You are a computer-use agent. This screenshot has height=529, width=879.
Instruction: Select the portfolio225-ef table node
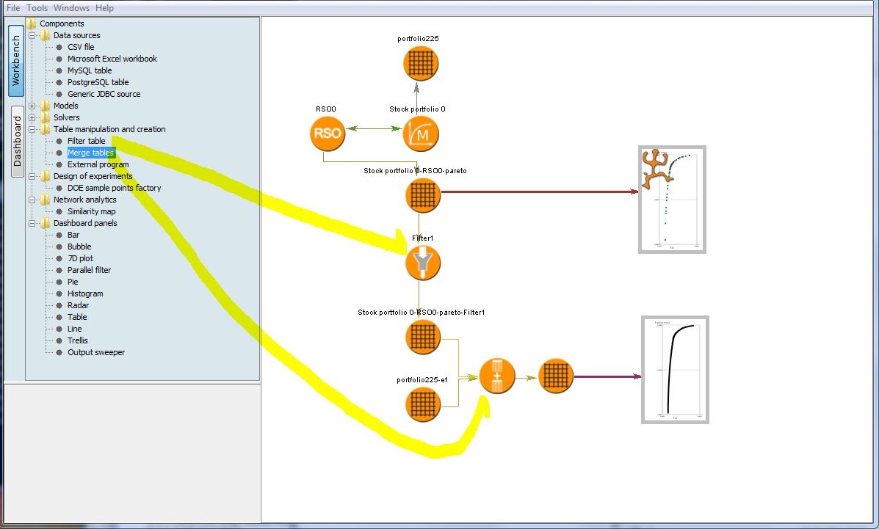pyautogui.click(x=423, y=404)
